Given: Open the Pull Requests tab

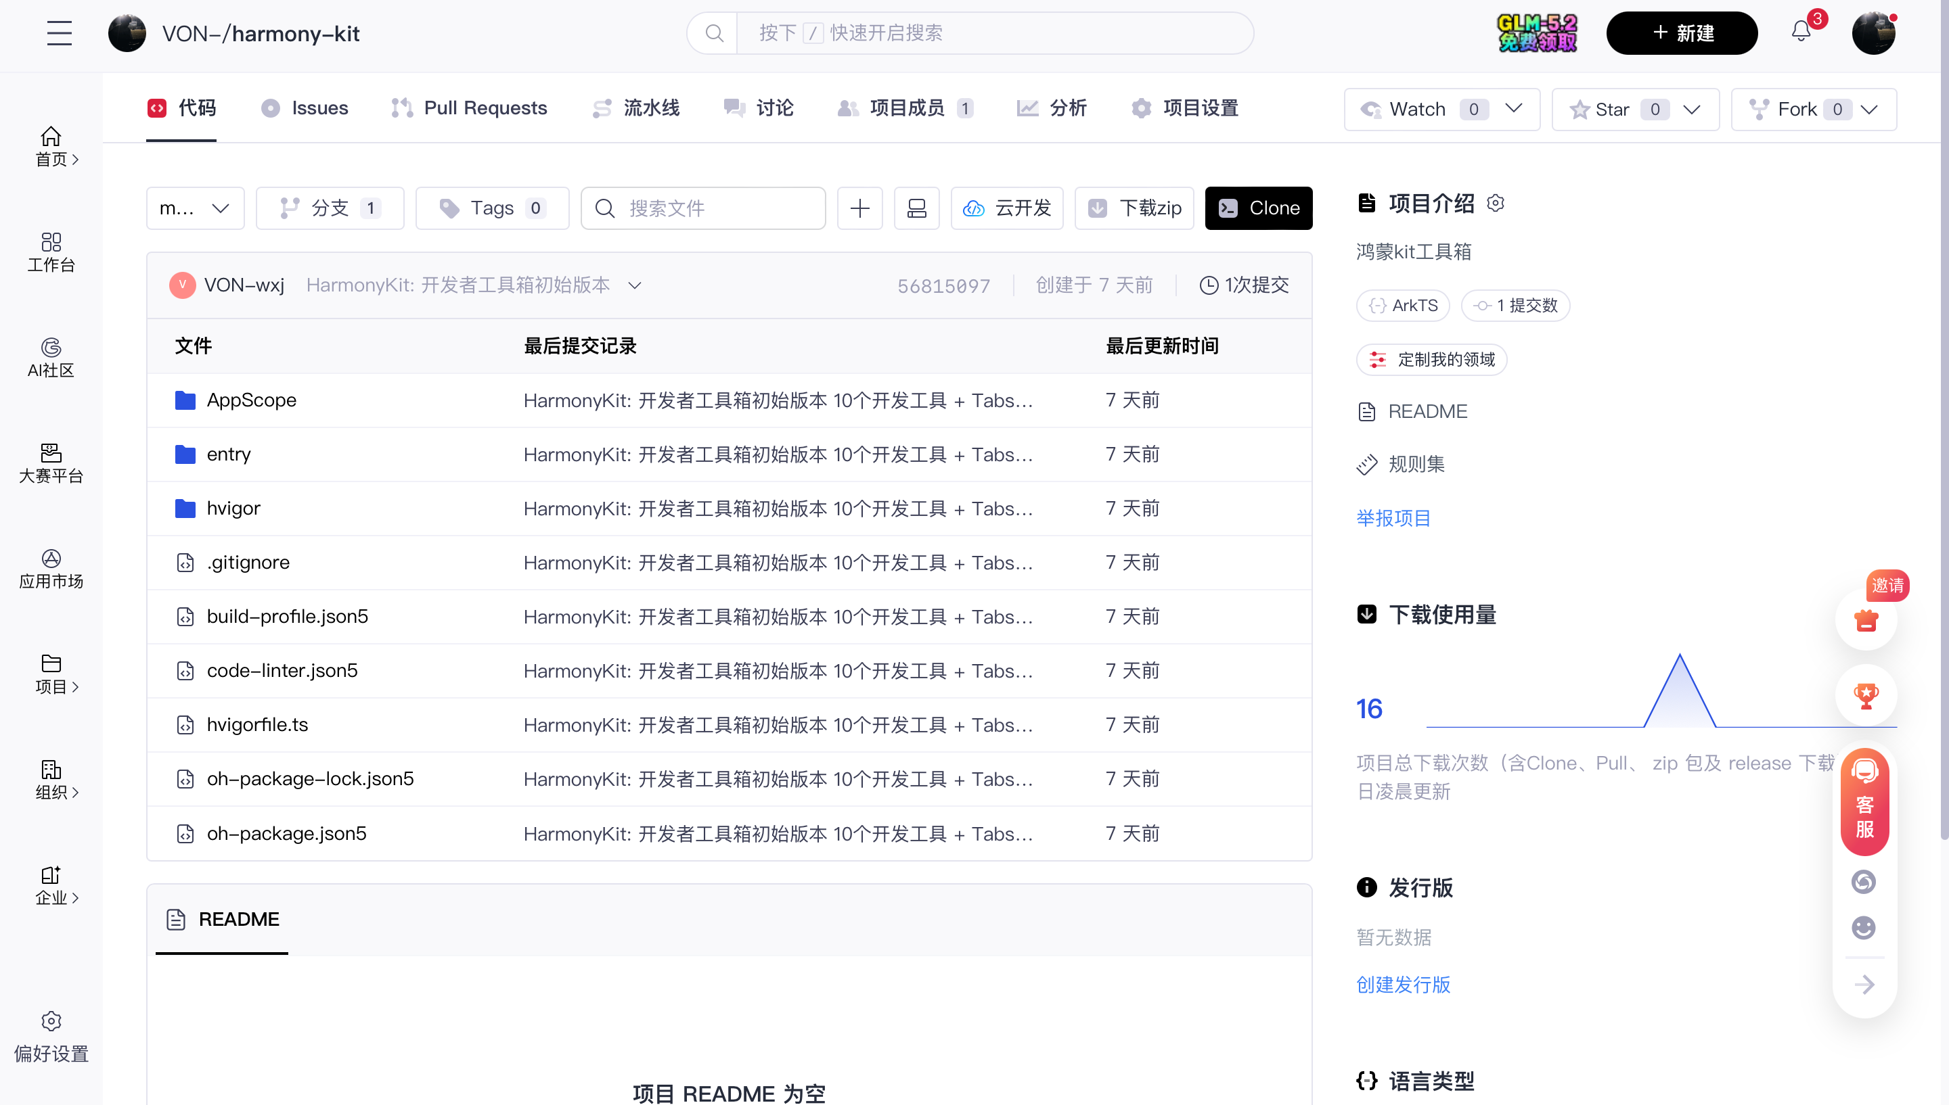Looking at the screenshot, I should tap(469, 108).
